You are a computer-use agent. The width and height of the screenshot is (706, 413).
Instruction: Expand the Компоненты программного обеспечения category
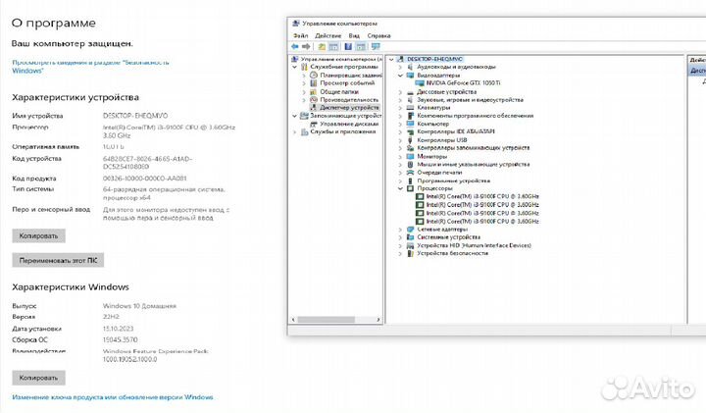[400, 116]
